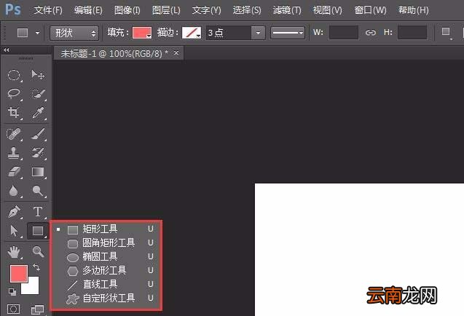Screen dimensions: 464x316
Task: Open the stroke line style dropdown
Action: [287, 33]
